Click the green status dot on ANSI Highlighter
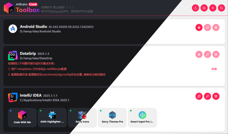Viewport: 228px width, 134px height. click(40, 111)
